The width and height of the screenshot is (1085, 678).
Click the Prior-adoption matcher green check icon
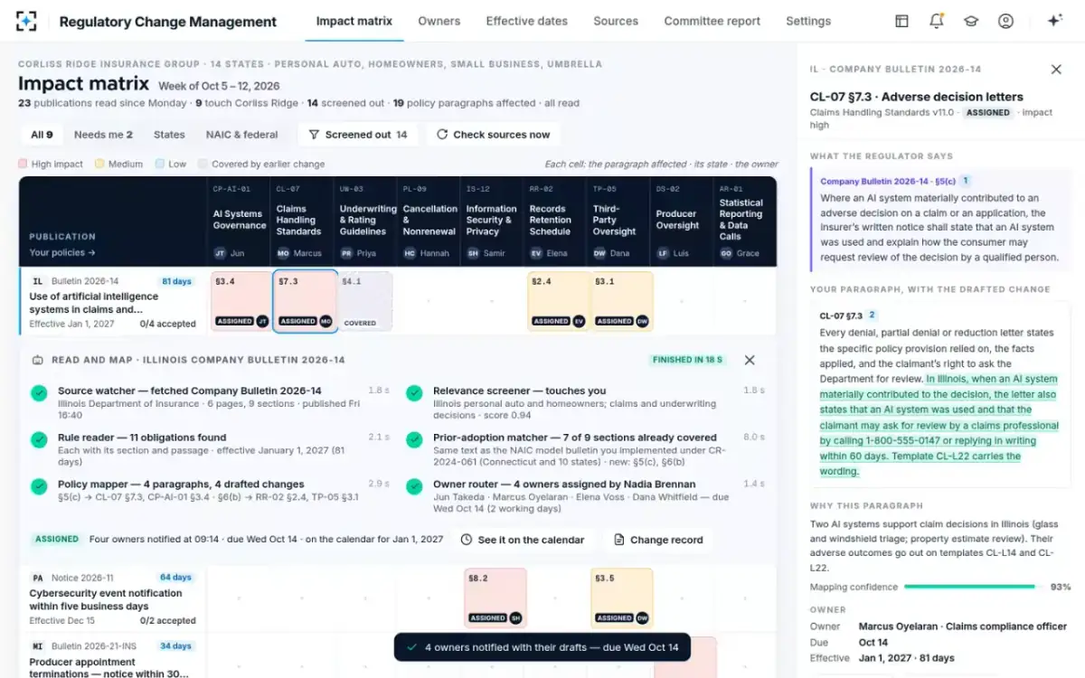(x=414, y=439)
